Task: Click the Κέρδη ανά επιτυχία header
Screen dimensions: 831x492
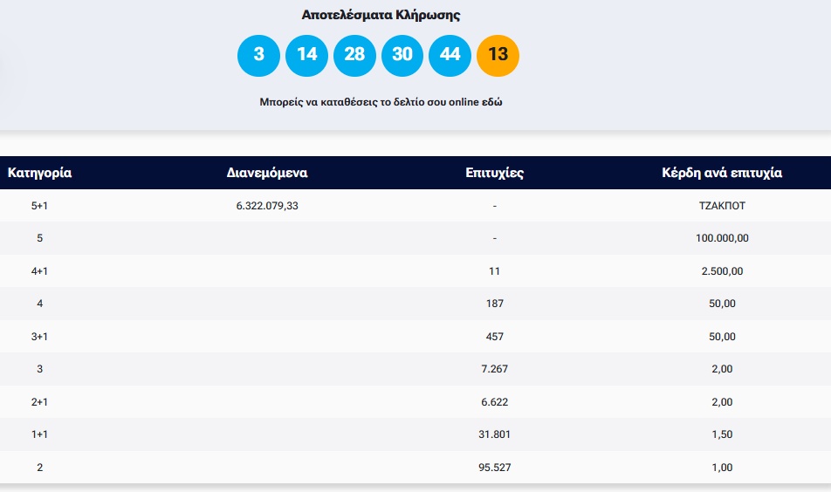Action: 723,173
